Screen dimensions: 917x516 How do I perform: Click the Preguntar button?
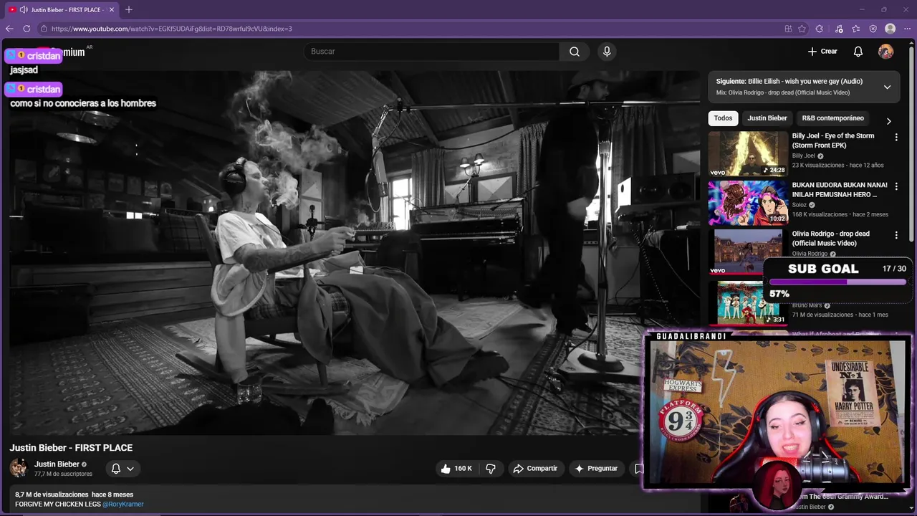click(596, 469)
